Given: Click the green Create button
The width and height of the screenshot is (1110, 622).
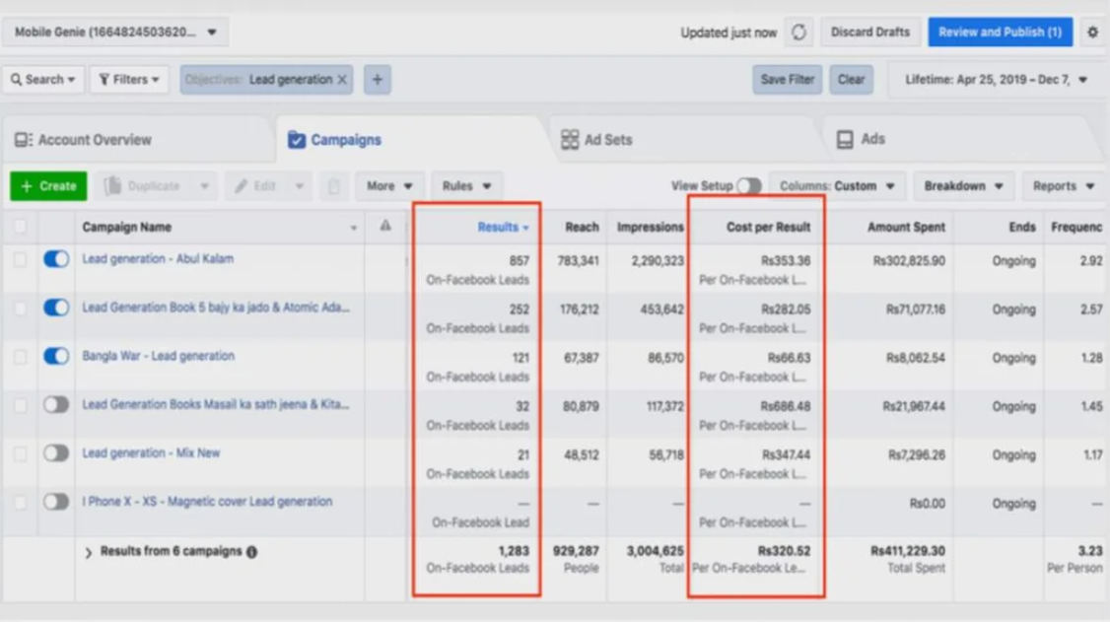Looking at the screenshot, I should (x=48, y=186).
